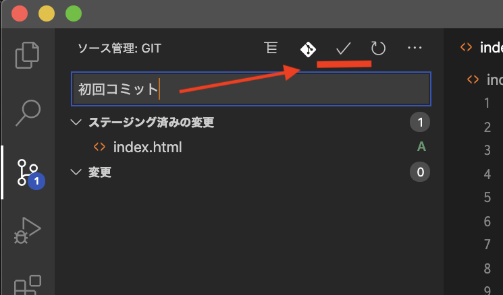Toggle the tree/list view icon

pos(271,48)
